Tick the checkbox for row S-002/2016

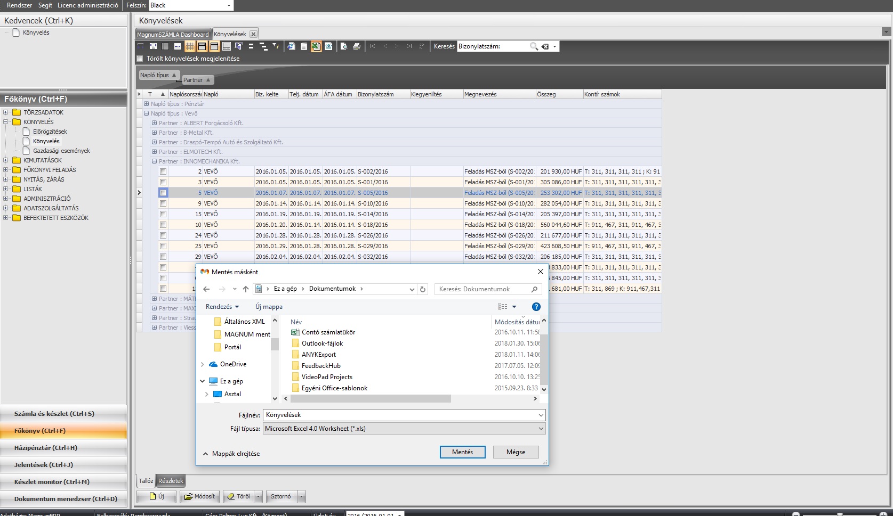click(163, 171)
